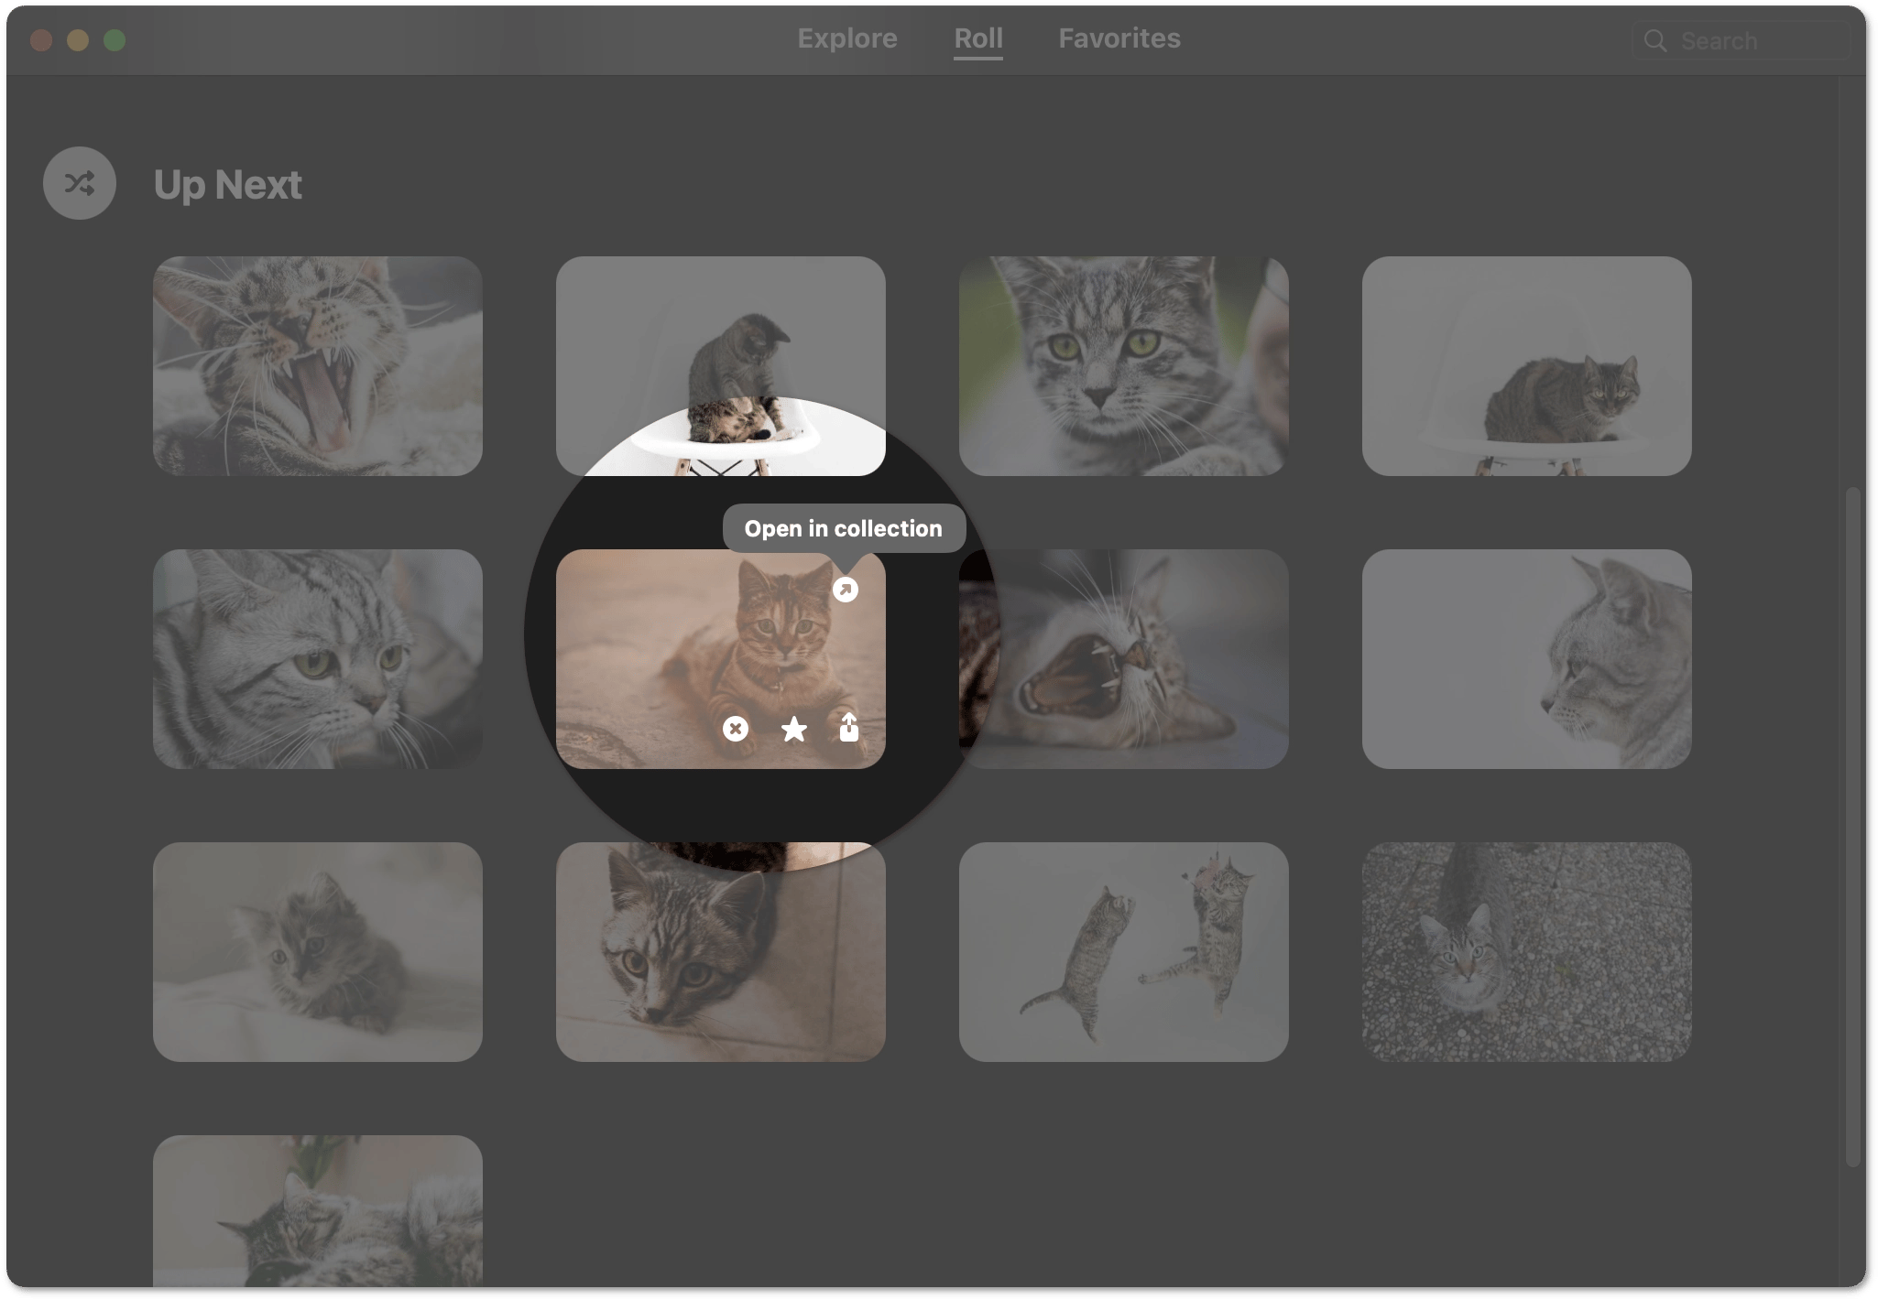Click the shuffle icon beside Up Next

tap(80, 183)
